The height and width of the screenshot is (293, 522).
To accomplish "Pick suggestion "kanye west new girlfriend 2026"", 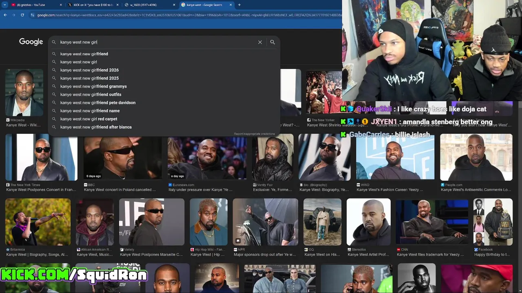I will 89,70.
